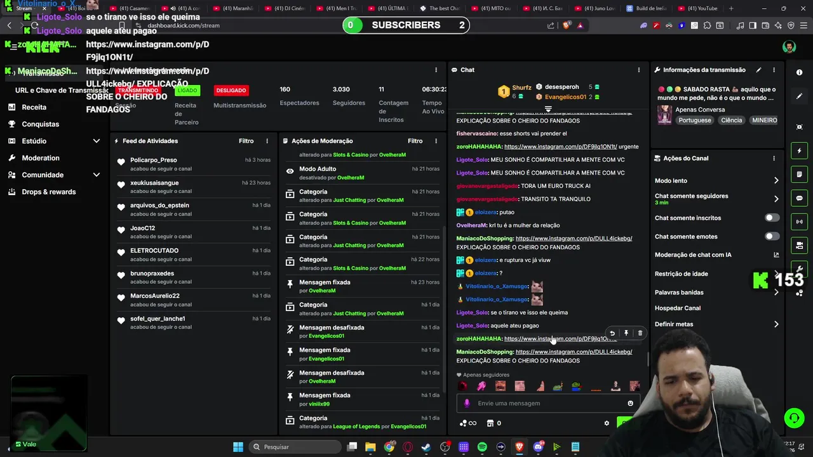Open the user avatar in the Kick top bar
Image resolution: width=813 pixels, height=457 pixels.
point(789,47)
